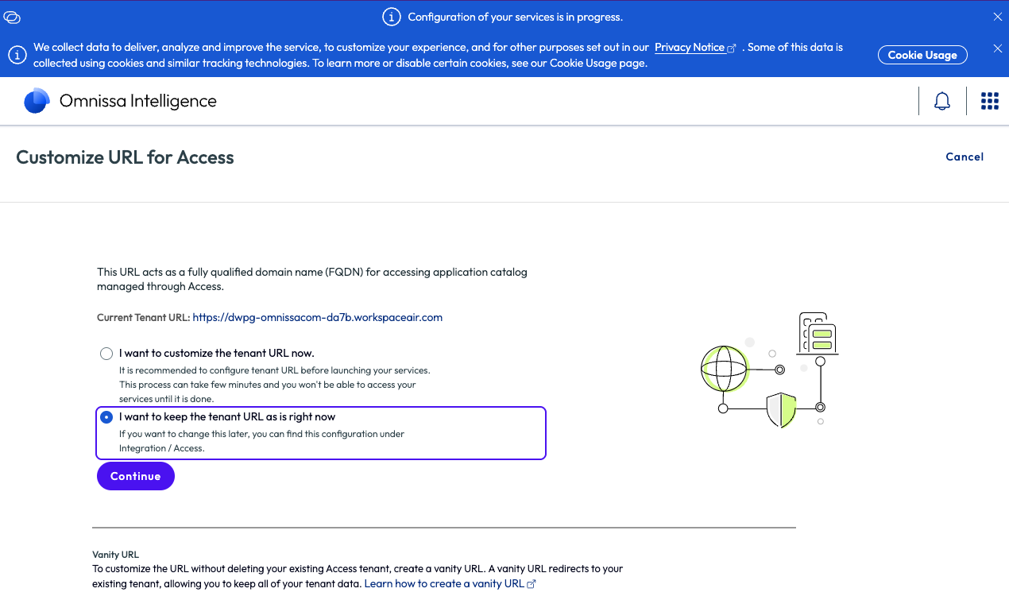Click external link icon after Privacy Notice
Viewport: 1009px width, 600px height.
732,48
